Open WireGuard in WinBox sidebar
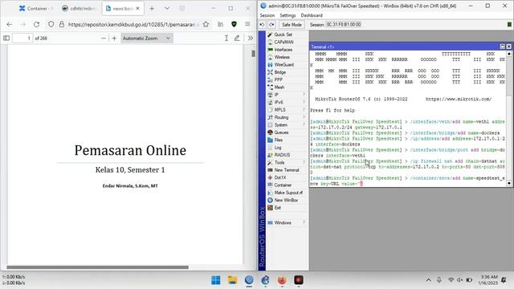 284,64
